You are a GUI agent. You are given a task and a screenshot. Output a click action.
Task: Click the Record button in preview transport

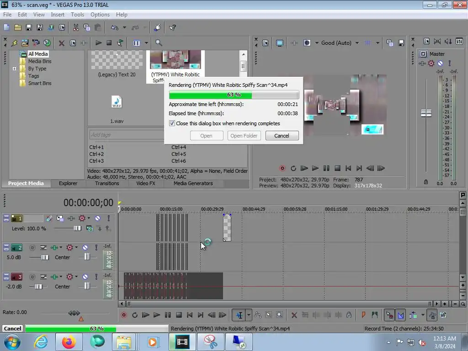282,168
